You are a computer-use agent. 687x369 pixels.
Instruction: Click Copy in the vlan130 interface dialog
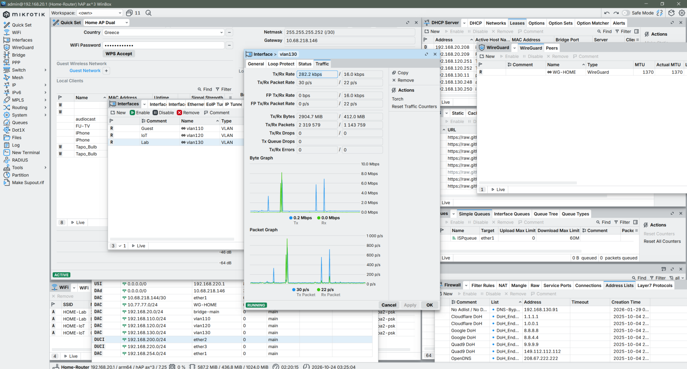point(400,73)
